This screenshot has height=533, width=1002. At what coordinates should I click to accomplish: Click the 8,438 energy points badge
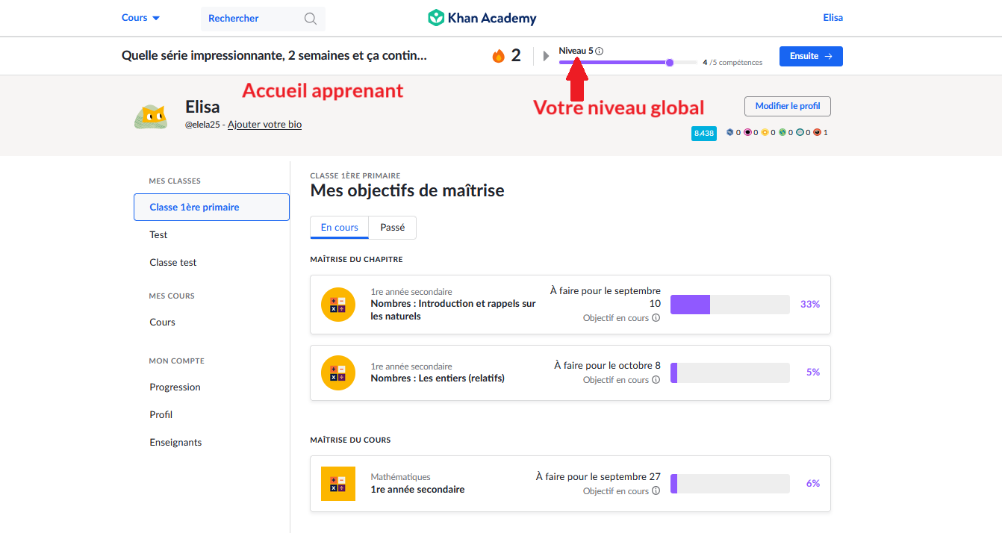coord(704,133)
